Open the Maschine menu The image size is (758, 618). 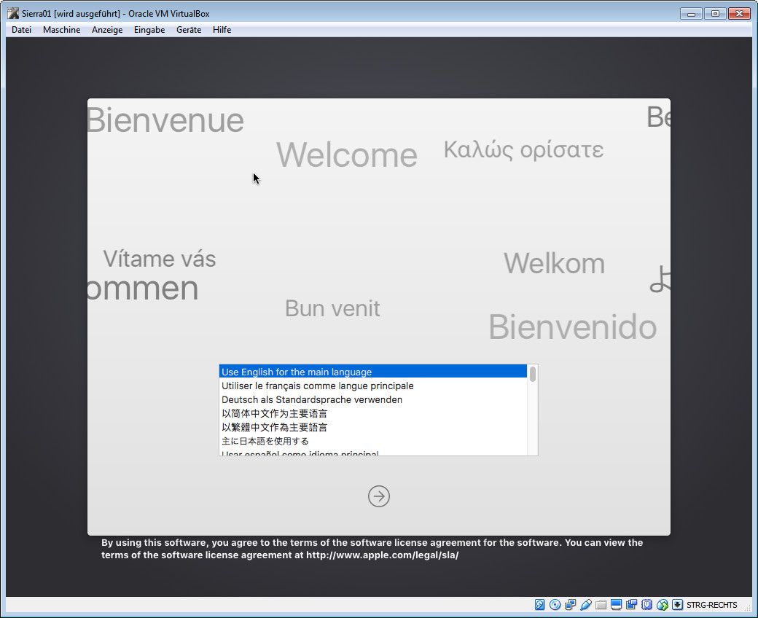pos(61,30)
